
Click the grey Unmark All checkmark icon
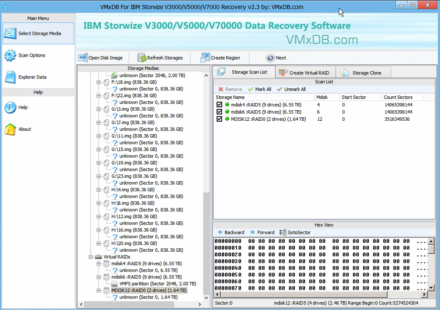pyautogui.click(x=280, y=89)
